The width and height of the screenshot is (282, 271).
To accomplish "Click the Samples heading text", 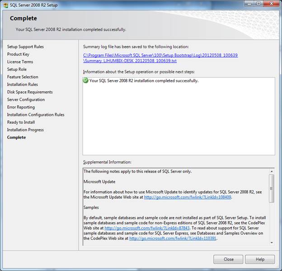I will tap(91, 207).
